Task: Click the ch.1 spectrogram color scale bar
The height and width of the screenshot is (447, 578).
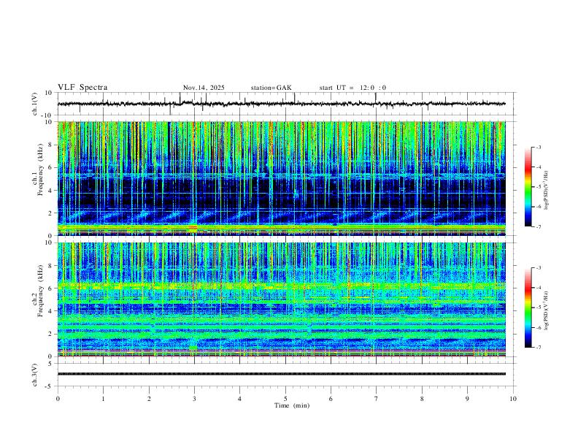Action: point(528,187)
